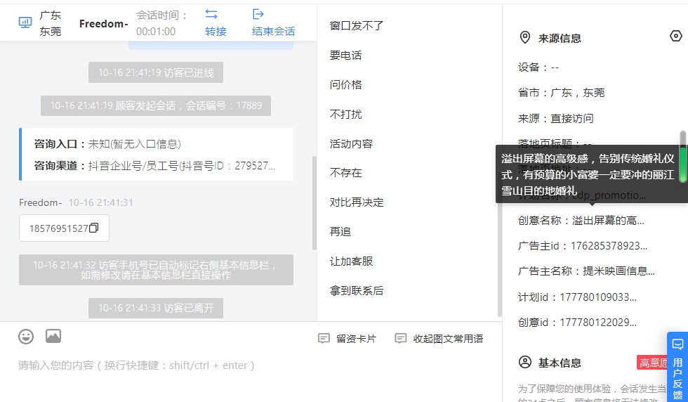
Task: Click the transfer (转接) arrows icon
Action: pos(211,15)
